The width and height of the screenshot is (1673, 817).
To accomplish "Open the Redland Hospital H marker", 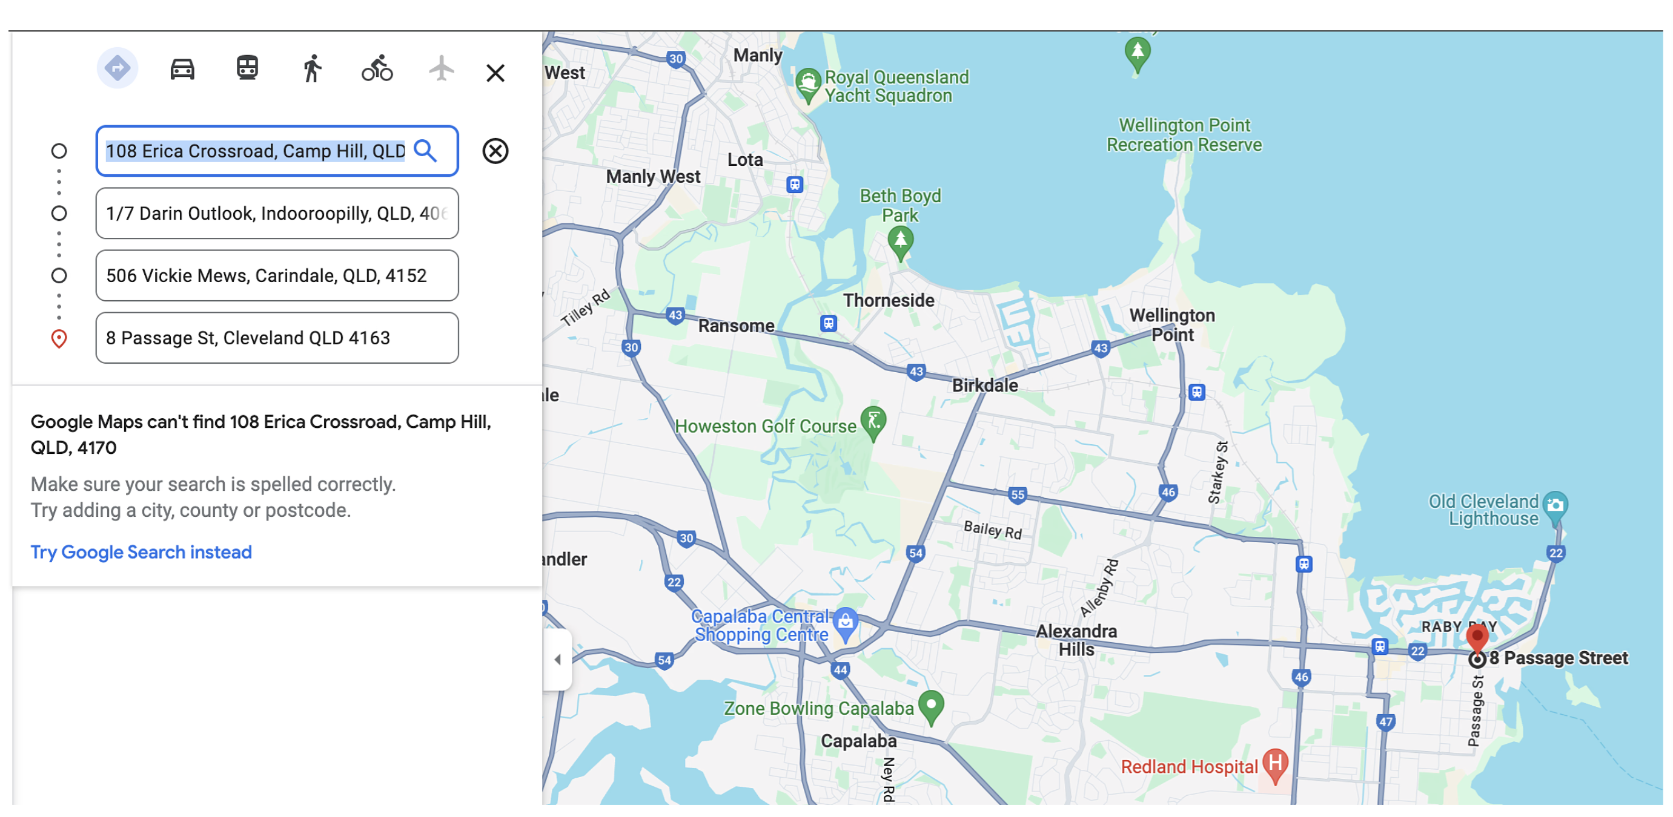I will tap(1275, 765).
